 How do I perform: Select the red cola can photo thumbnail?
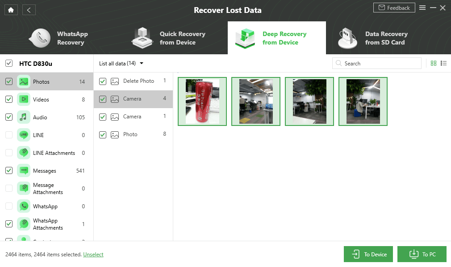point(202,101)
